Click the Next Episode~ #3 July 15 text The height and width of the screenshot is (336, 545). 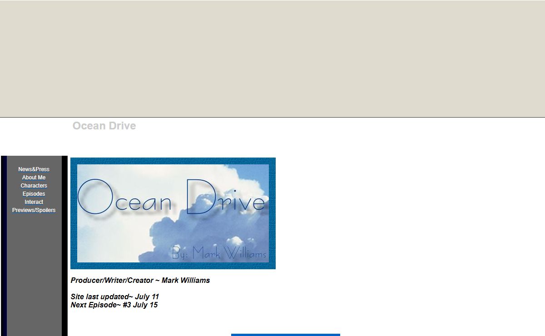pos(114,305)
